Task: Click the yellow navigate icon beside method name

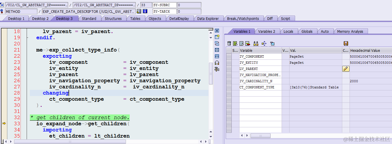Action: pyautogui.click(x=139, y=11)
